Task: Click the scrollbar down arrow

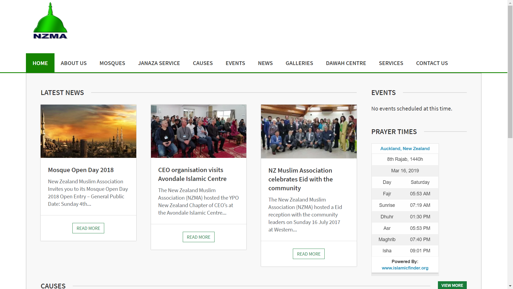Action: click(510, 286)
